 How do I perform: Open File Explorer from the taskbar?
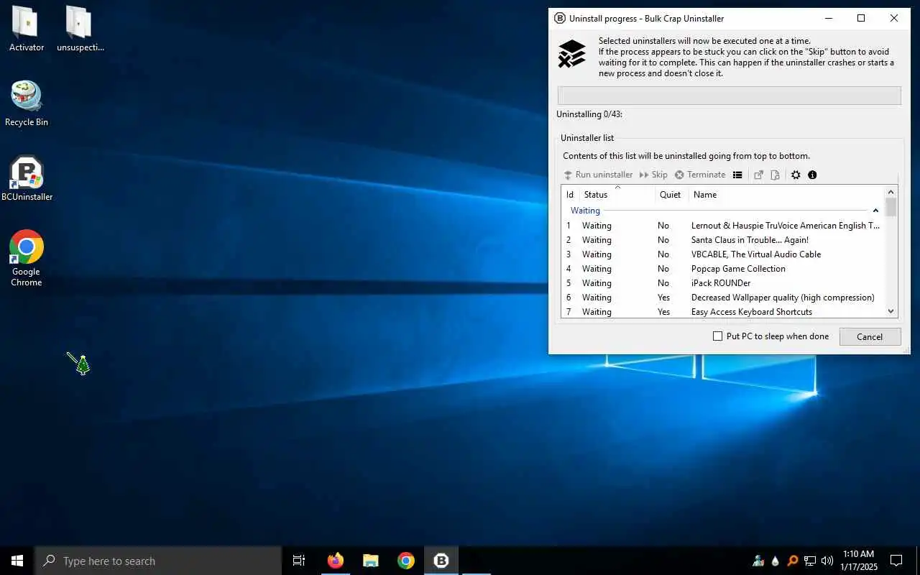(x=370, y=561)
